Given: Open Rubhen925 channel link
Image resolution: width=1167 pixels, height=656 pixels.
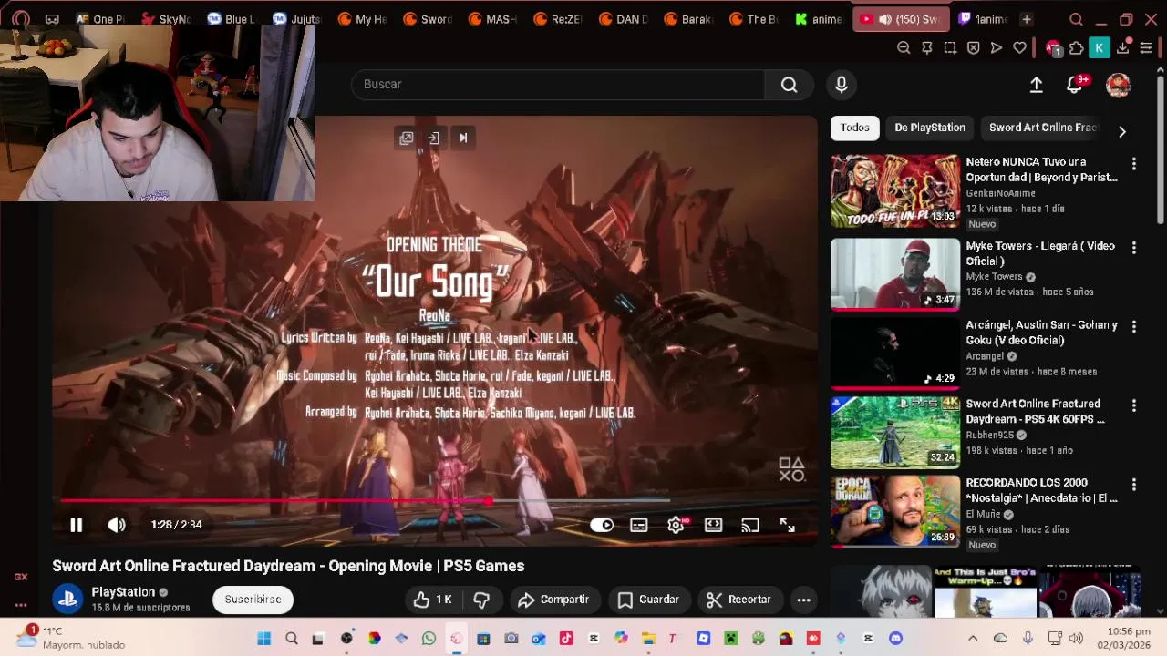Looking at the screenshot, I should [990, 436].
